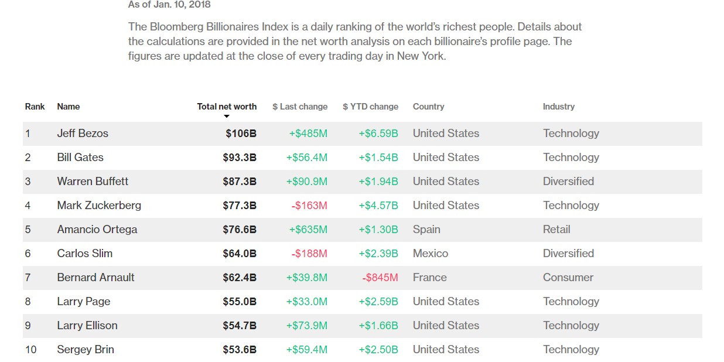Open Jeff Bezos profile link
Screen dimensions: 724x362
[83, 134]
